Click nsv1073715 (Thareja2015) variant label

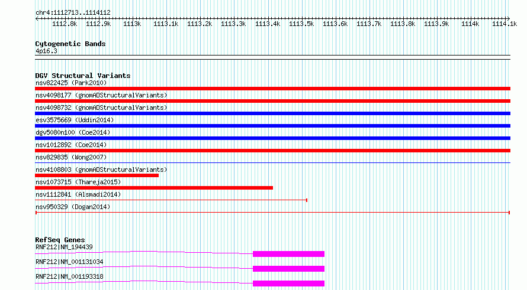click(78, 182)
